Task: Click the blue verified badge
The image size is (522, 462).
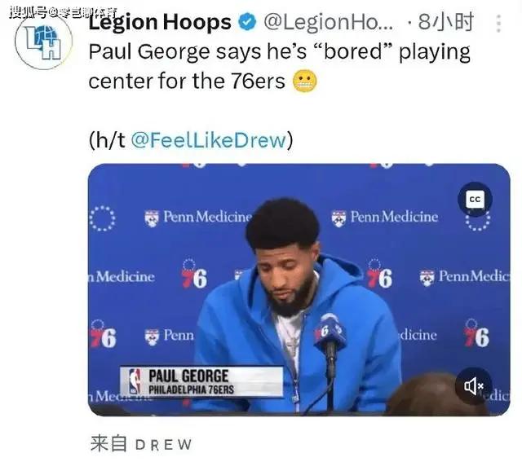Action: [x=247, y=22]
